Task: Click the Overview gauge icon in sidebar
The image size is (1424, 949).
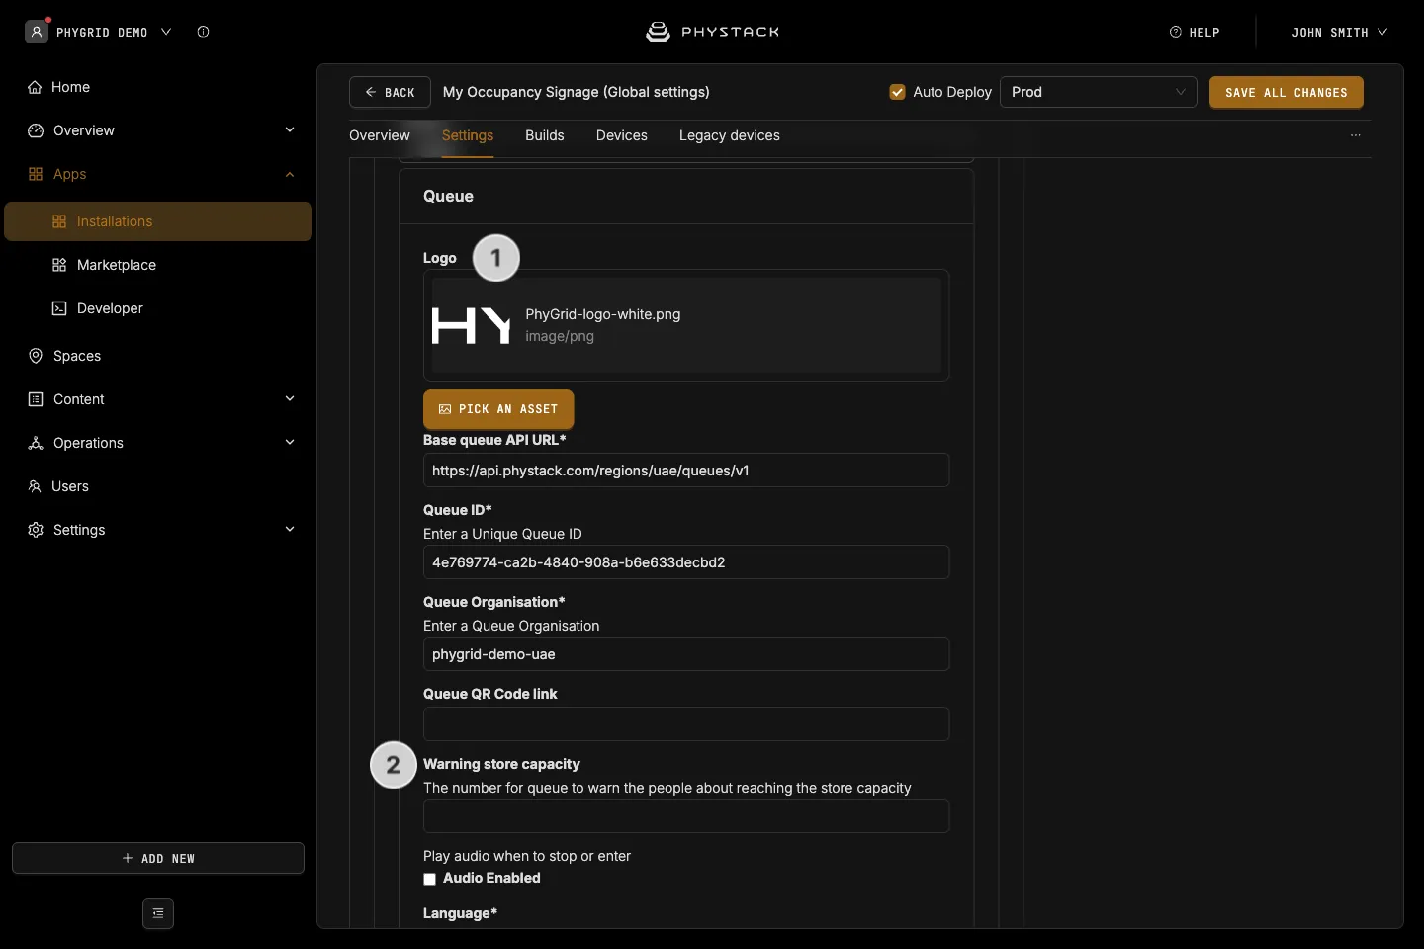Action: [36, 130]
